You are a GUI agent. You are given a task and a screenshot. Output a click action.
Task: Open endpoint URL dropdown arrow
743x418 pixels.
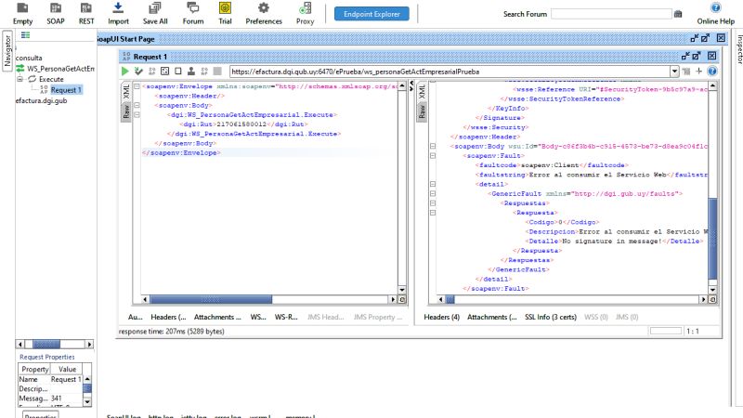click(x=674, y=72)
